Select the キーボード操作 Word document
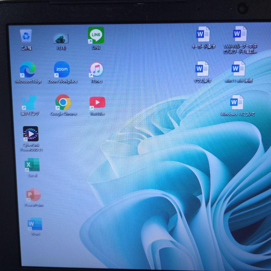Viewport: 271px width, 271px height. 203,34
